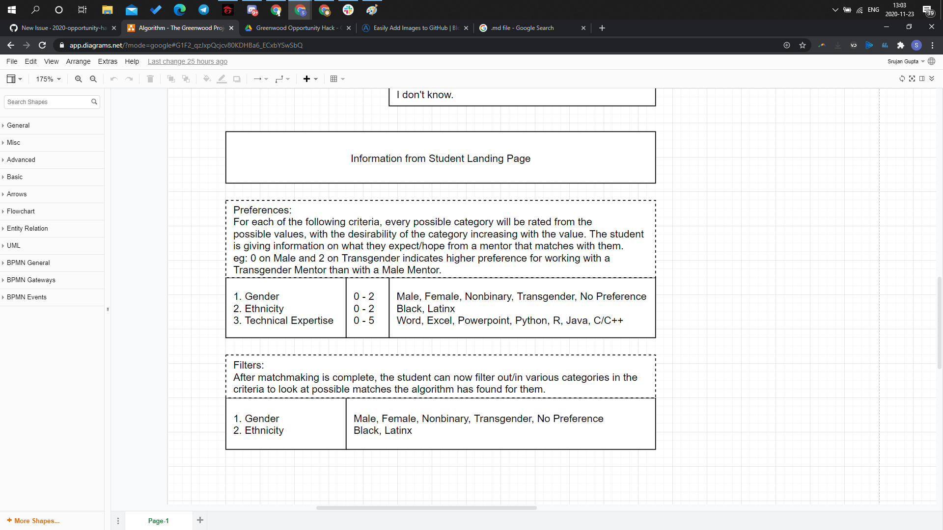Toggle the Format panel icon
Screen dimensions: 943x530
pos(922,79)
